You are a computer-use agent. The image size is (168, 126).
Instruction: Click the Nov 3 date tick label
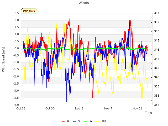click(79, 108)
